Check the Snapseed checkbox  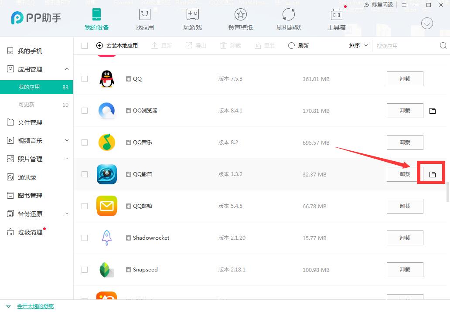click(x=85, y=270)
